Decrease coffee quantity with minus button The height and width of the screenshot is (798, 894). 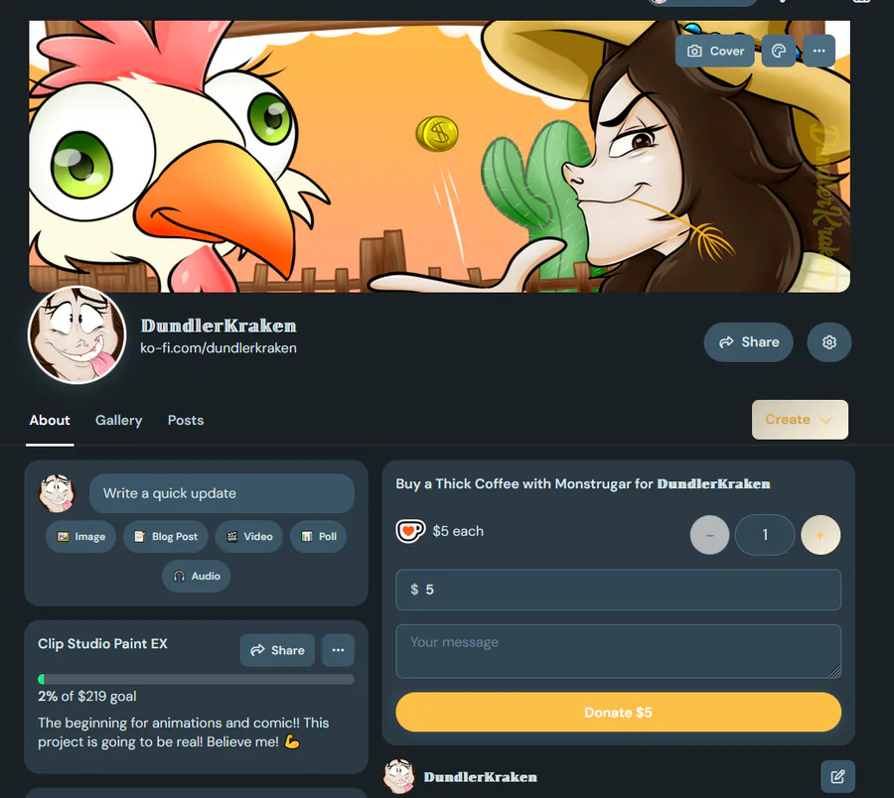[x=710, y=535]
